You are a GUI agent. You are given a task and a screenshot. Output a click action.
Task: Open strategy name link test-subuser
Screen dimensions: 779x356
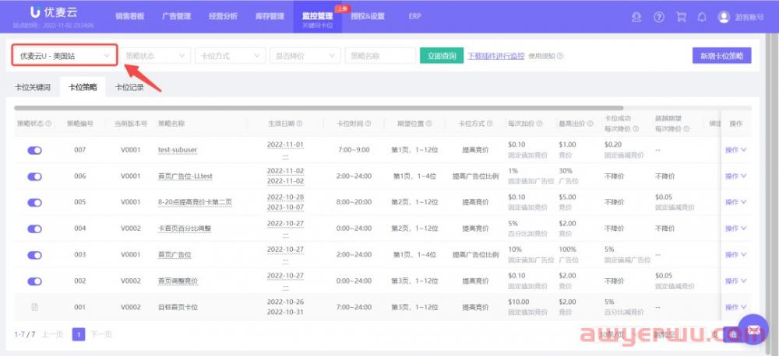178,150
